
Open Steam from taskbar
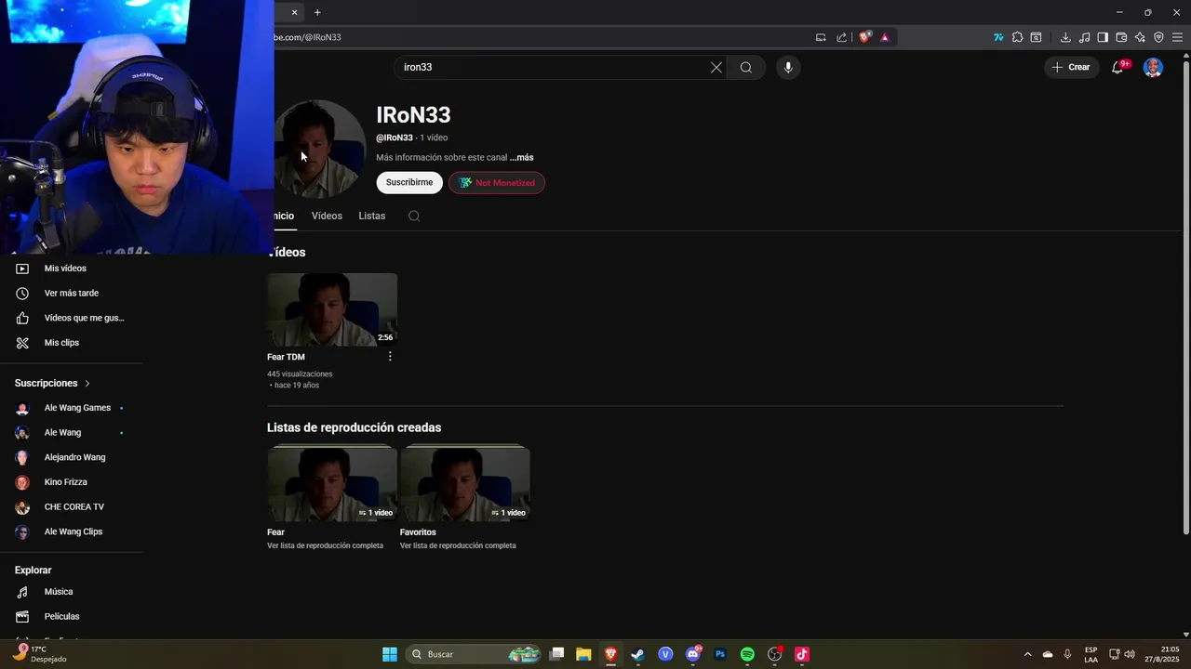(x=637, y=654)
